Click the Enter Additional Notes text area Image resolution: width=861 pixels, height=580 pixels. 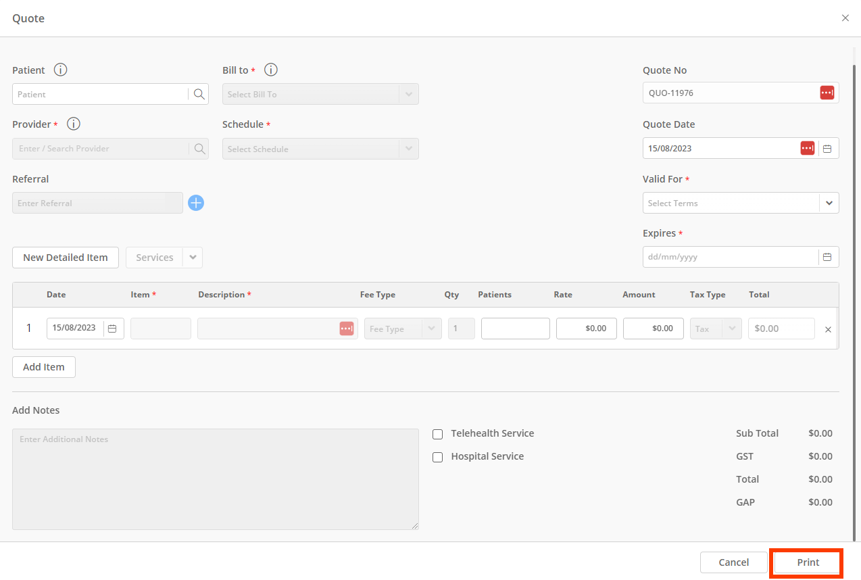(x=216, y=479)
